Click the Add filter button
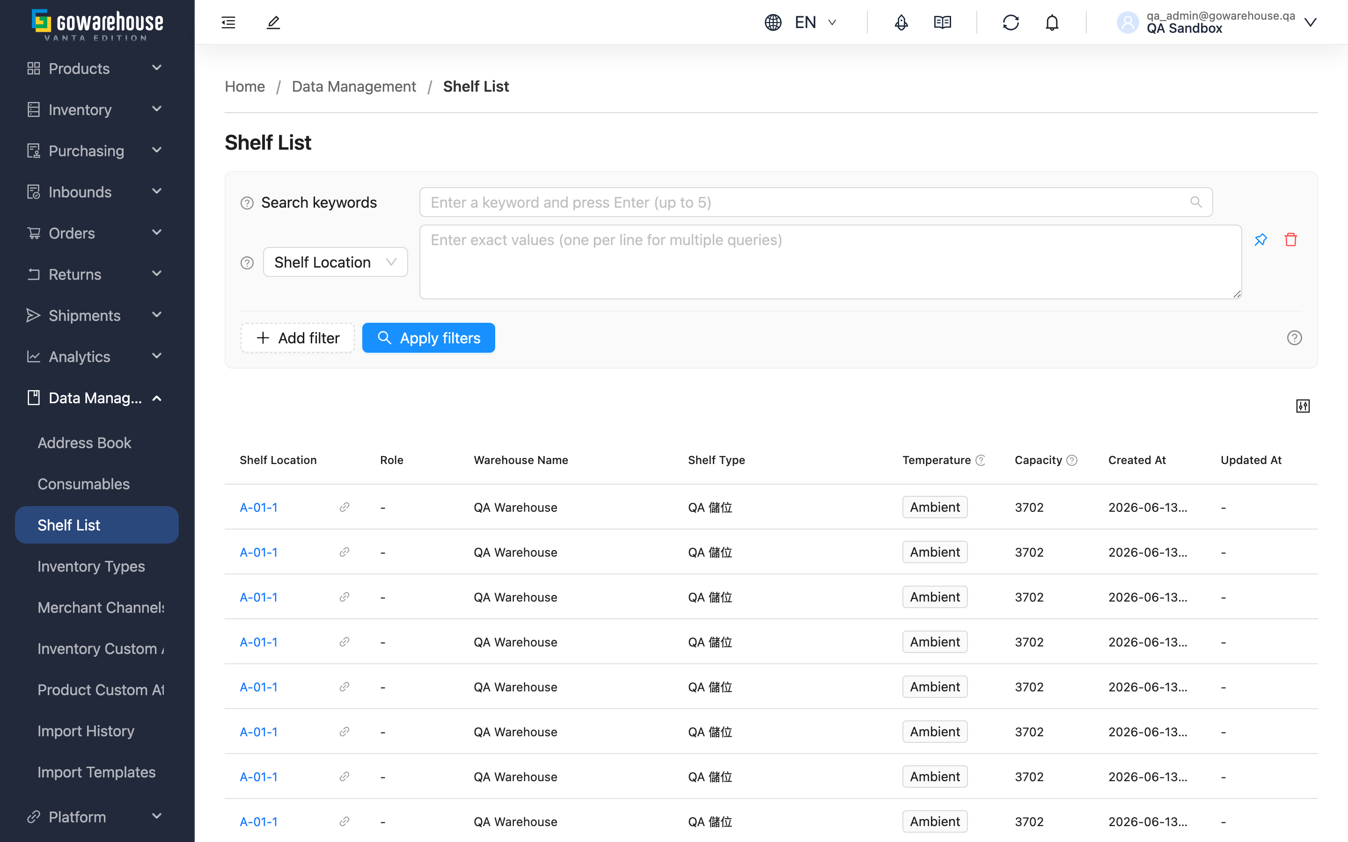The image size is (1348, 842). [x=298, y=337]
